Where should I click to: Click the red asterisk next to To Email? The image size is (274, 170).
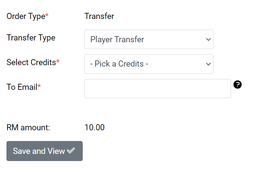39,86
